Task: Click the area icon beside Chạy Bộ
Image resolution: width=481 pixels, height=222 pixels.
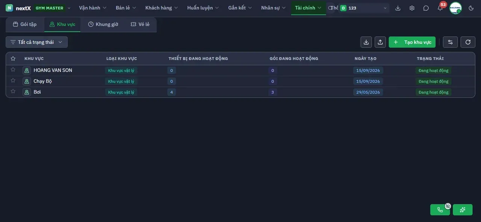Action: [x=27, y=81]
